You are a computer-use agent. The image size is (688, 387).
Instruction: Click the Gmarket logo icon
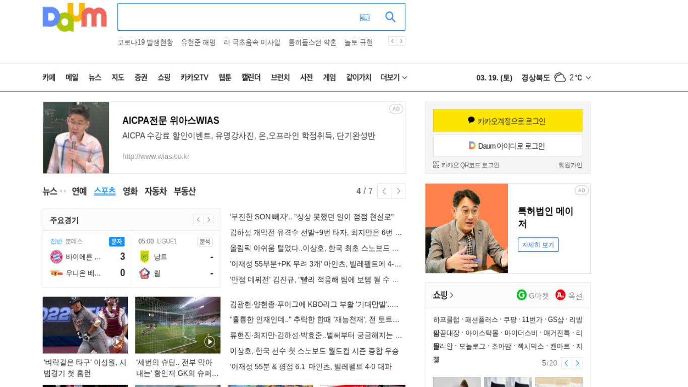tap(522, 295)
